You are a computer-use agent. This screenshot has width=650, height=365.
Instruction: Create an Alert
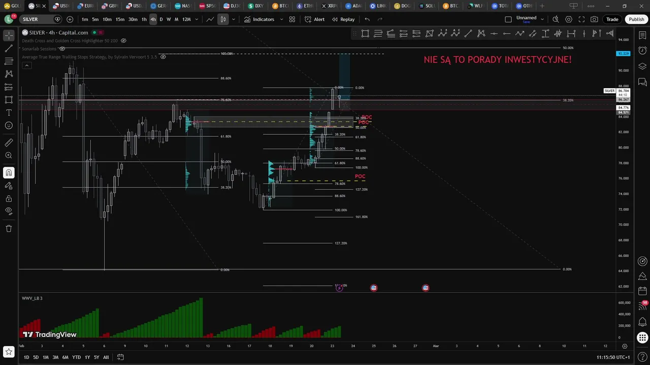pos(314,19)
